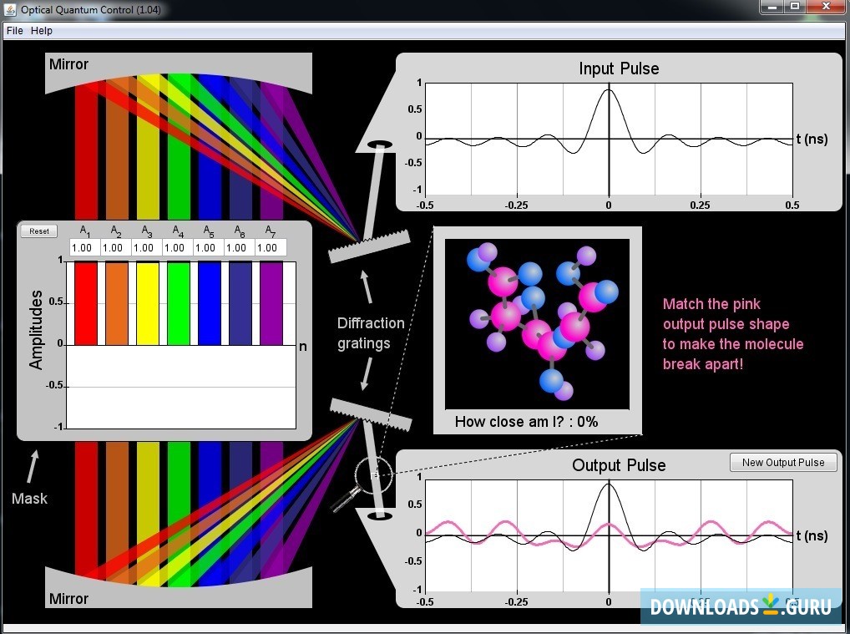Click the New Output Pulse button
Viewport: 850px width, 634px height.
click(x=783, y=463)
